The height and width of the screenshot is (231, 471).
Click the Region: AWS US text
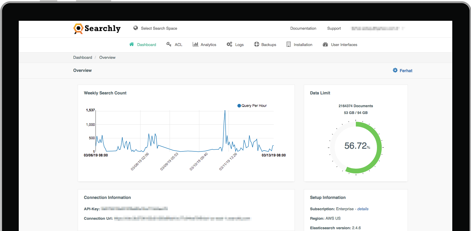point(325,219)
